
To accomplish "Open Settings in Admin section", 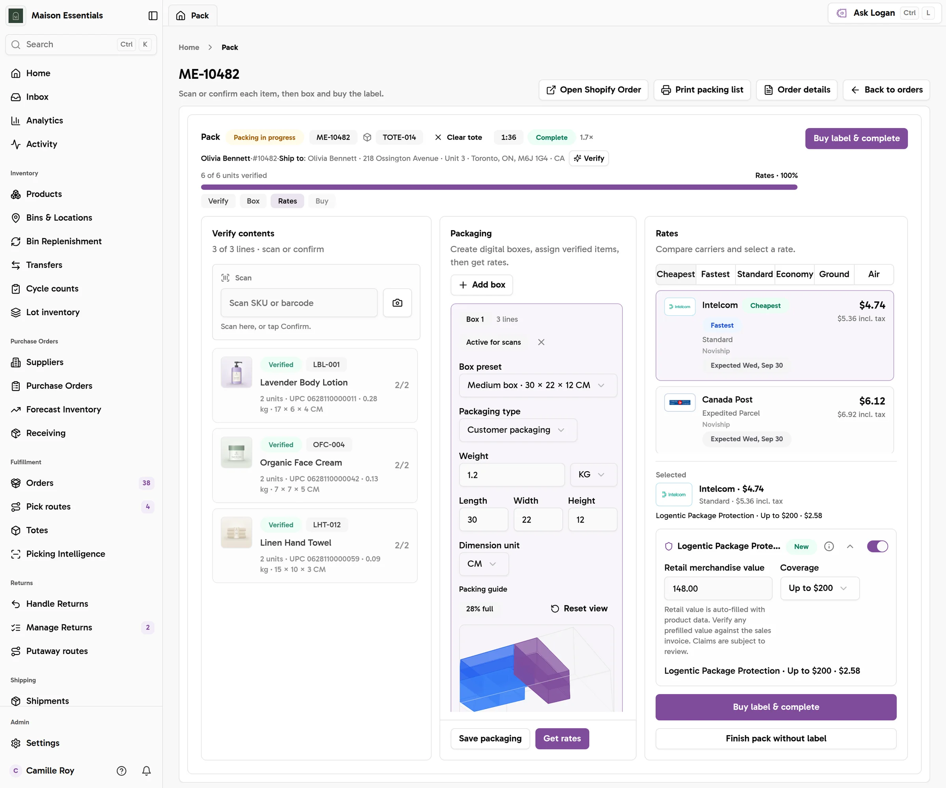I will point(81,743).
